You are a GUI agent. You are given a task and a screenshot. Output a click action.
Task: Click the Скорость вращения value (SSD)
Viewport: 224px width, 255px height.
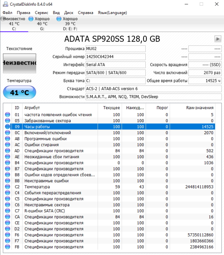(205, 65)
